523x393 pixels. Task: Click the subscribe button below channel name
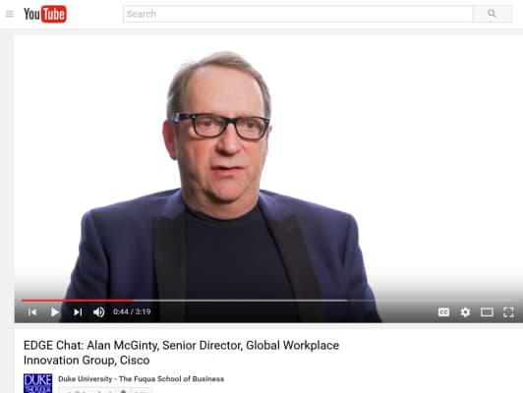click(x=87, y=390)
